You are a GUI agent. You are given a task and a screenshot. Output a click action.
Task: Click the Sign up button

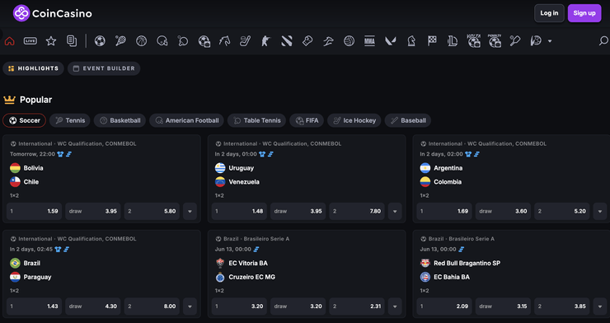[584, 13]
